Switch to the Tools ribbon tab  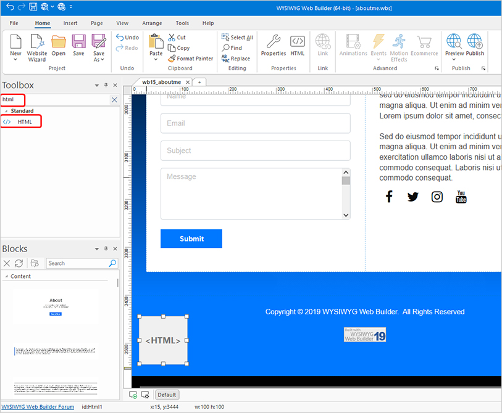182,23
